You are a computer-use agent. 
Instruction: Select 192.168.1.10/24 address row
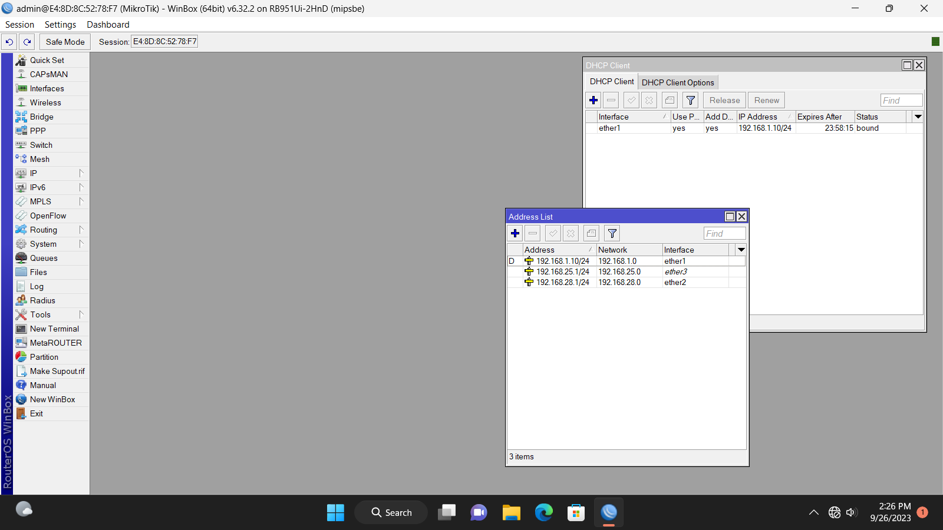click(627, 261)
